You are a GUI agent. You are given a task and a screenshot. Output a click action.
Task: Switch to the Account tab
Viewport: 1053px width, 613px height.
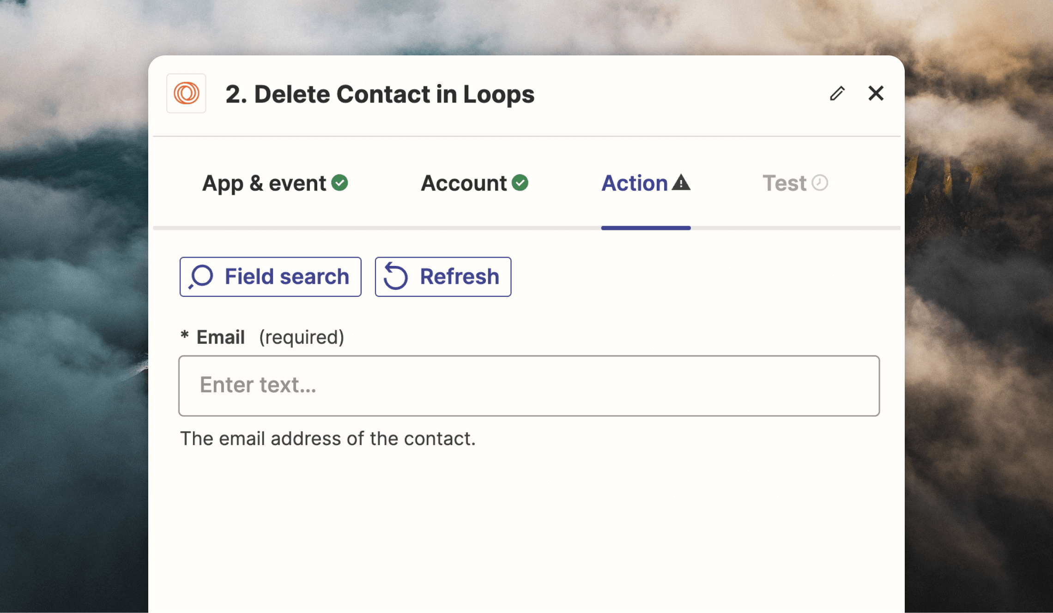point(474,183)
